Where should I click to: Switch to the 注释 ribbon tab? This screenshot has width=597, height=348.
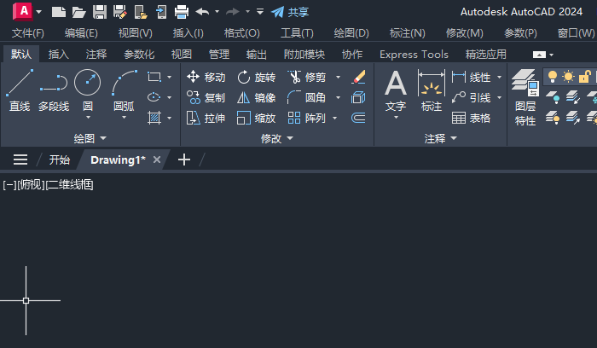[96, 55]
